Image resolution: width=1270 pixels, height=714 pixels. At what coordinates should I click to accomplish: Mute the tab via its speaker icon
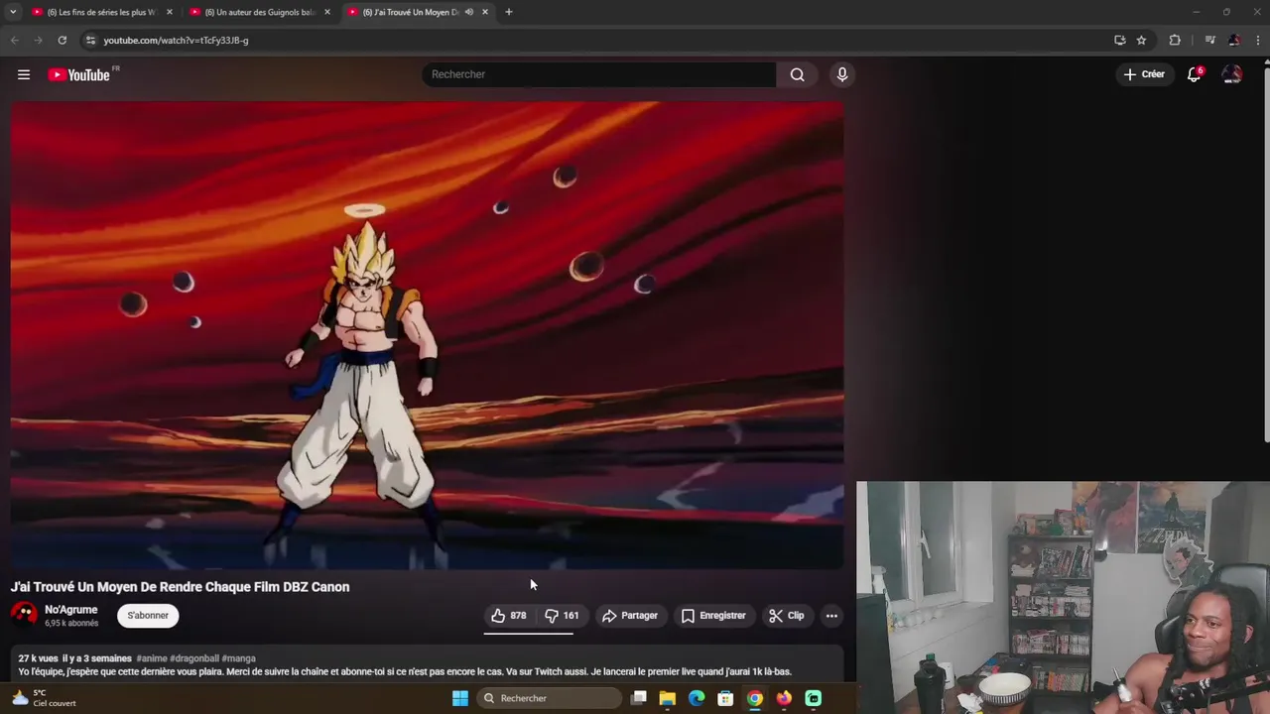[x=469, y=12]
